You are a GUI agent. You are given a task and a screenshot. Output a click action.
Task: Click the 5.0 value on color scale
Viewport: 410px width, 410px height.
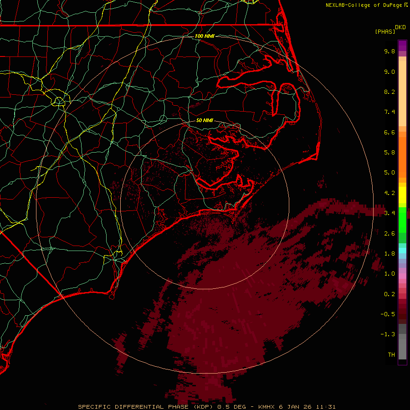click(x=389, y=173)
